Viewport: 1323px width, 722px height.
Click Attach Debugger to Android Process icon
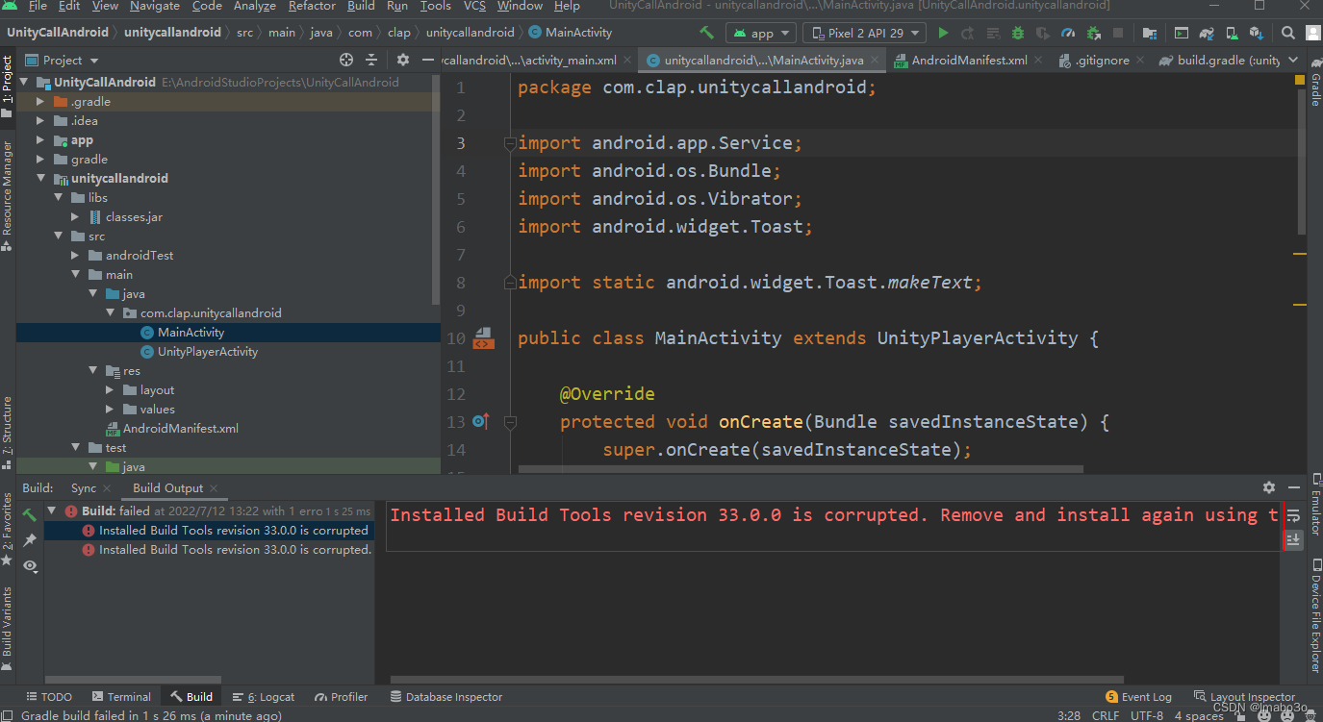[x=1094, y=33]
